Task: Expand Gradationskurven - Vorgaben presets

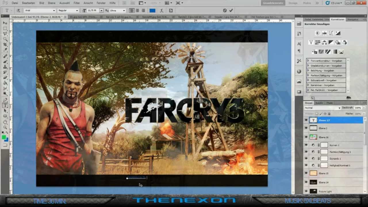Action: (308, 66)
